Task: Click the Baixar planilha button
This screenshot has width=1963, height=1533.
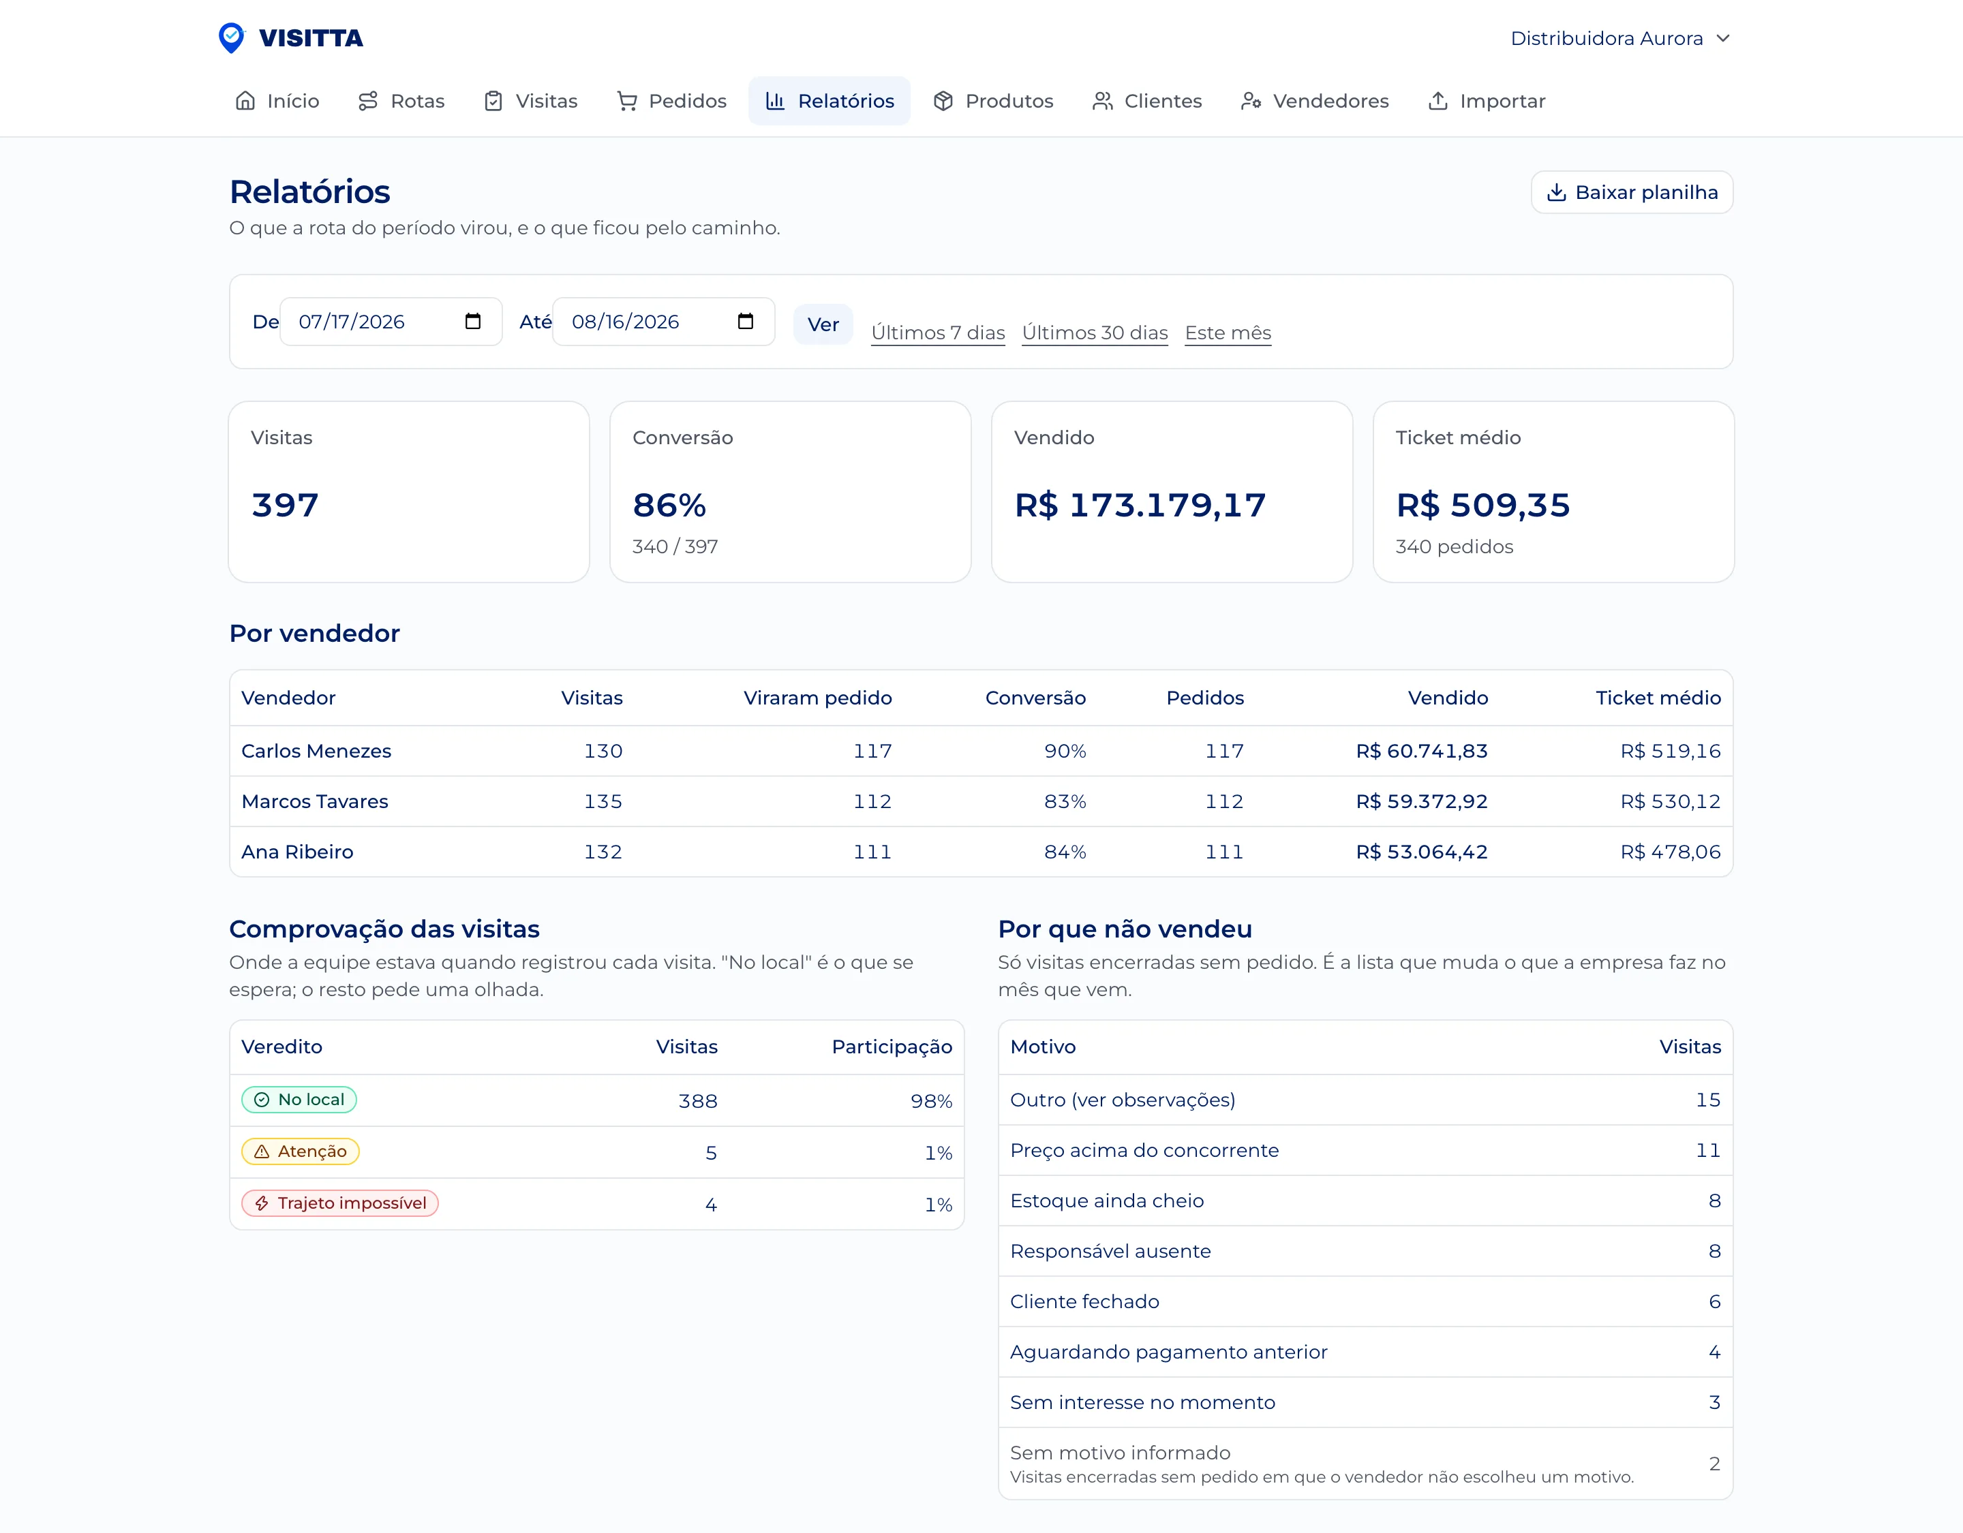Action: 1632,192
